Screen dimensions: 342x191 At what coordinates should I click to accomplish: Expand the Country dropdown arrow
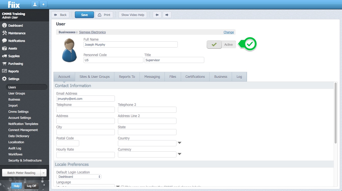coord(179,143)
